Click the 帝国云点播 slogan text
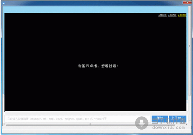 [96, 66]
